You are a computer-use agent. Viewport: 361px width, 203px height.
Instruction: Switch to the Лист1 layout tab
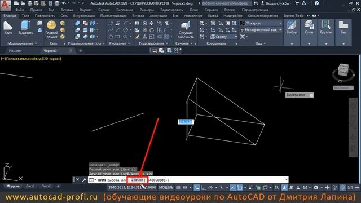tap(30, 186)
